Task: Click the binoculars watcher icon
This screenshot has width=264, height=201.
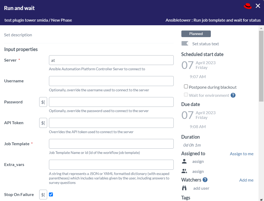Action: (x=184, y=188)
